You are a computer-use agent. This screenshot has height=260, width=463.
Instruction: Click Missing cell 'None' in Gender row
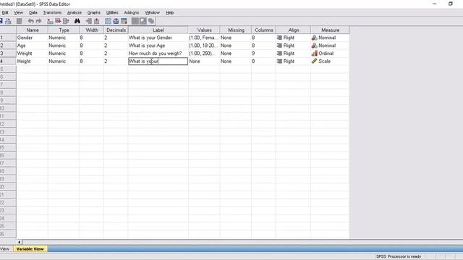click(236, 38)
